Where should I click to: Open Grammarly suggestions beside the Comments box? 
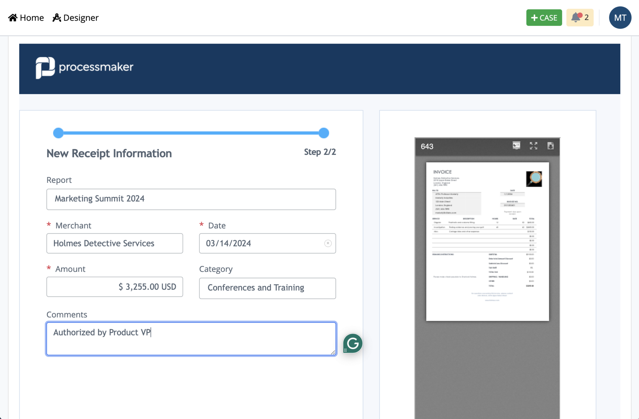[353, 343]
